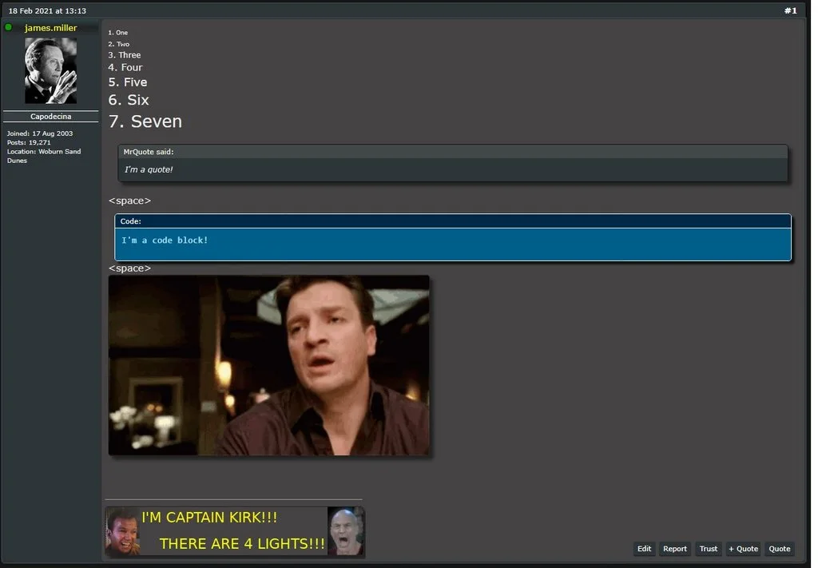This screenshot has width=818, height=568.
Task: Click the '5. Five' line
Action: [127, 82]
